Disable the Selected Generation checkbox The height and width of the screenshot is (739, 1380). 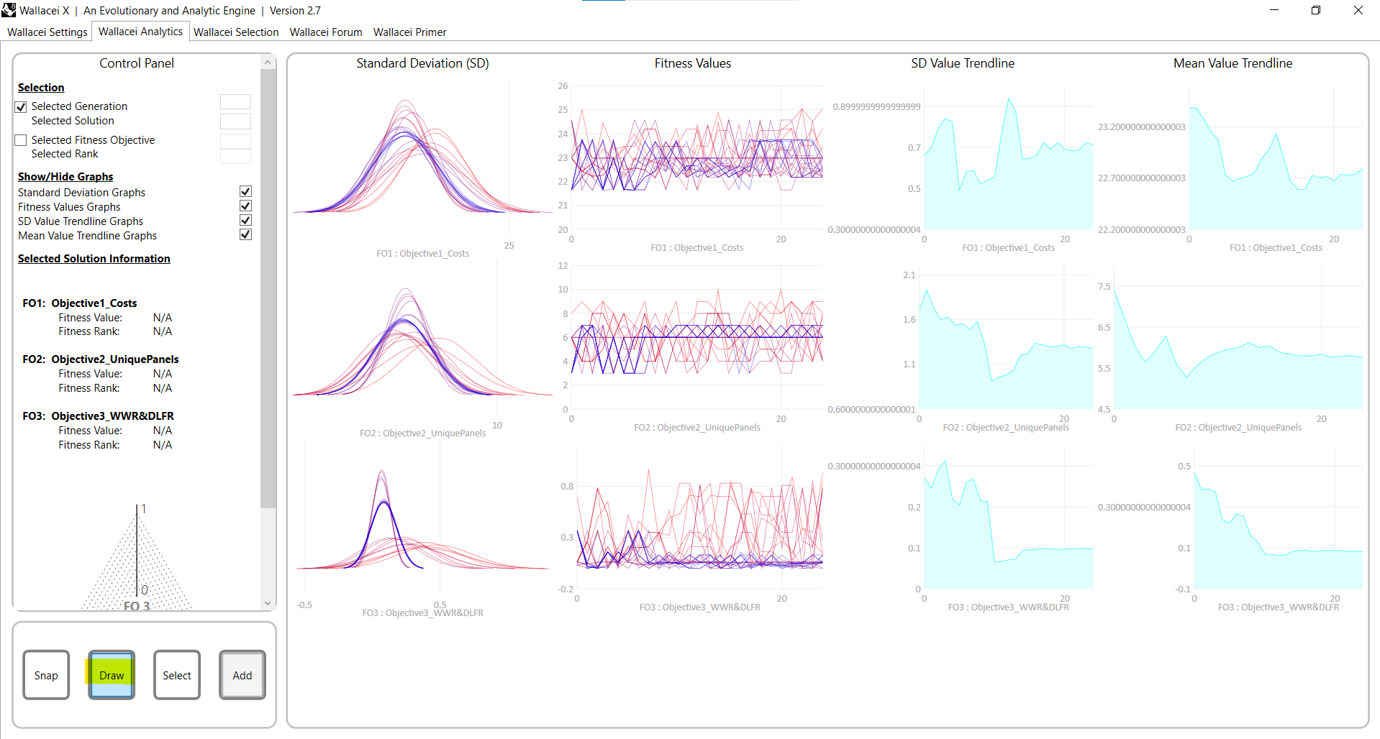click(20, 106)
